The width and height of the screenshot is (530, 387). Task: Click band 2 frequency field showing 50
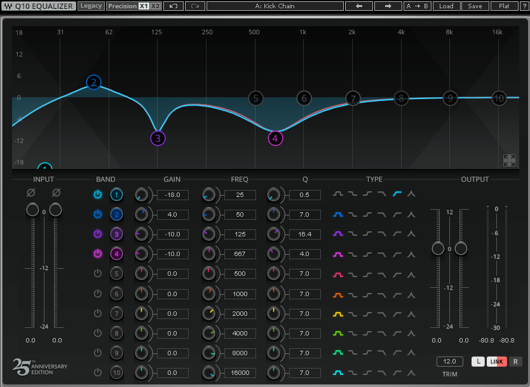[240, 215]
